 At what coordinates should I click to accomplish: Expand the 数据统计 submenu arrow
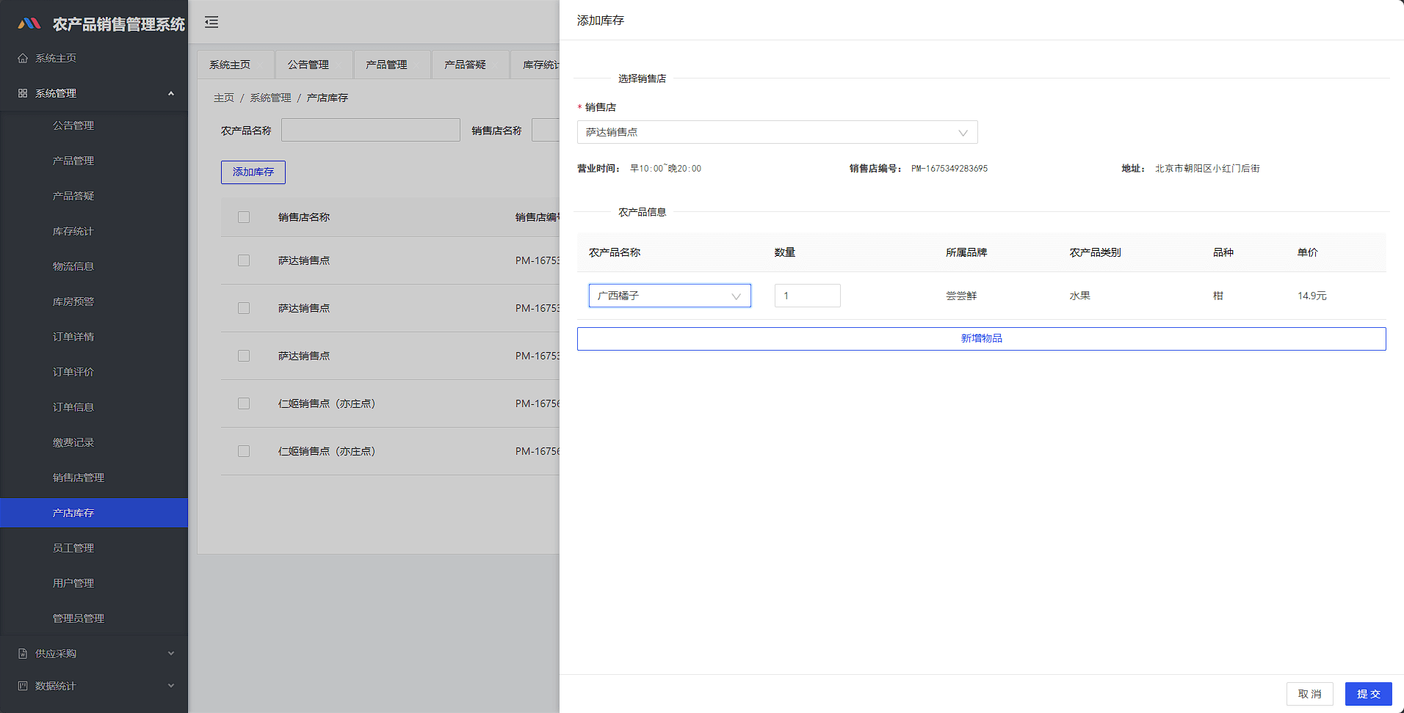(171, 686)
